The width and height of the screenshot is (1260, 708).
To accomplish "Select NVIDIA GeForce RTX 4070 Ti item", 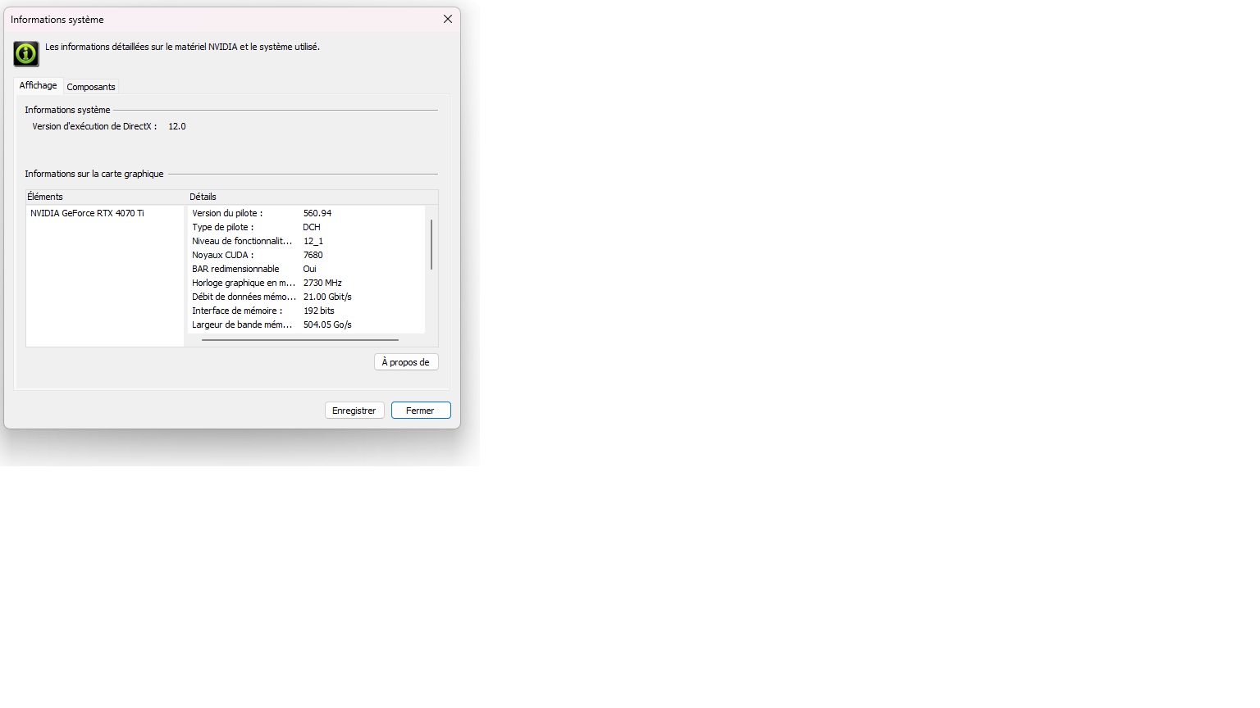I will coord(87,213).
